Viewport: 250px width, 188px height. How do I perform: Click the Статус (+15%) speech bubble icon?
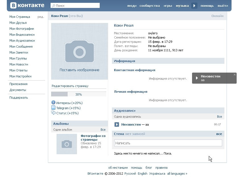(53, 113)
